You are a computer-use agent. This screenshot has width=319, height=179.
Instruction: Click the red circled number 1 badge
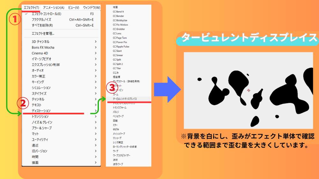(14, 20)
